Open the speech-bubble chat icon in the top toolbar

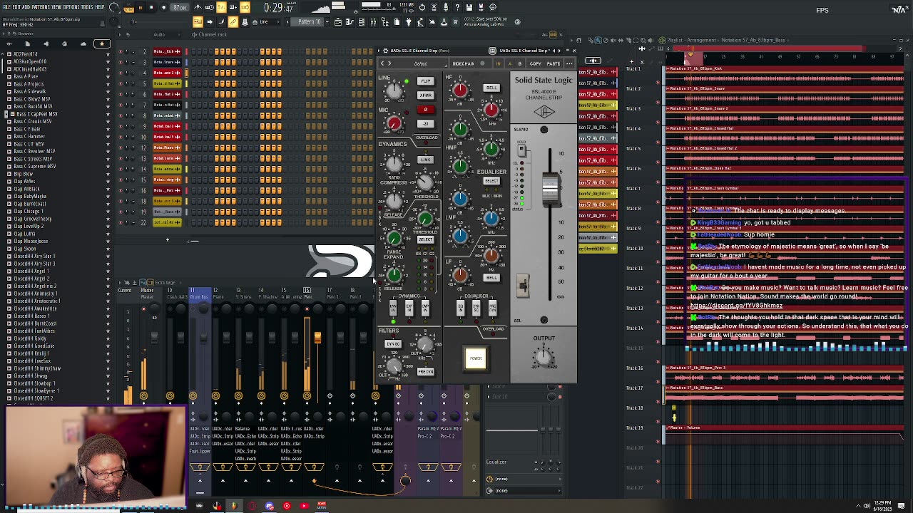(x=493, y=7)
